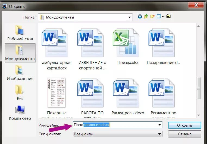Viewport: 207px width, 144px height.
Task: Click the Поезда.xlsx file name text
Action: [128, 63]
